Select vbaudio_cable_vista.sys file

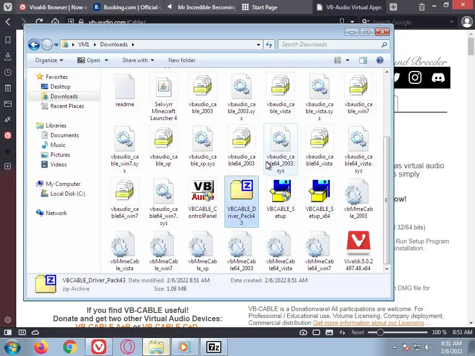pyautogui.click(x=319, y=97)
